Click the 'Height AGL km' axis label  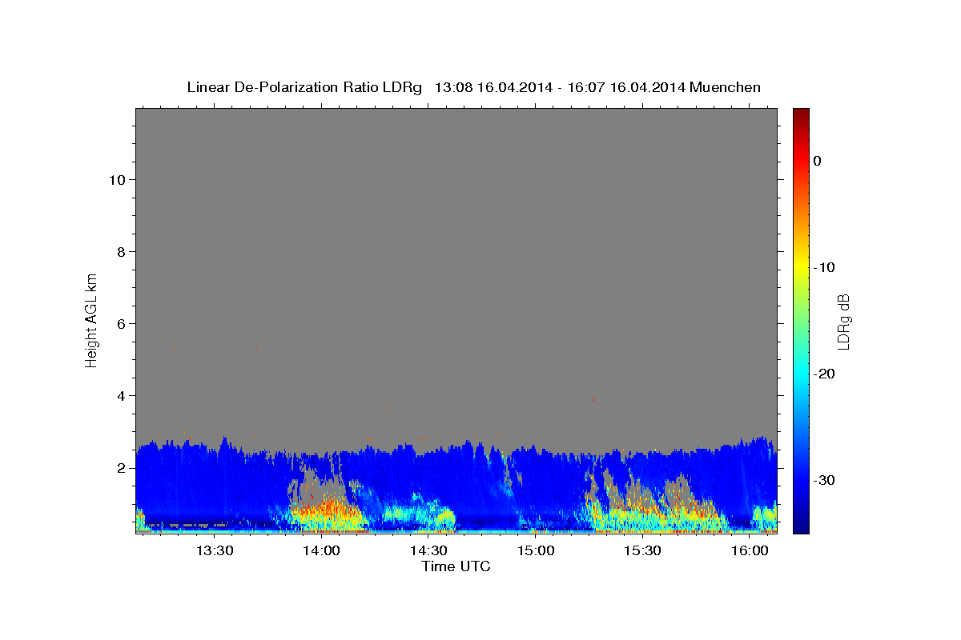(x=91, y=319)
